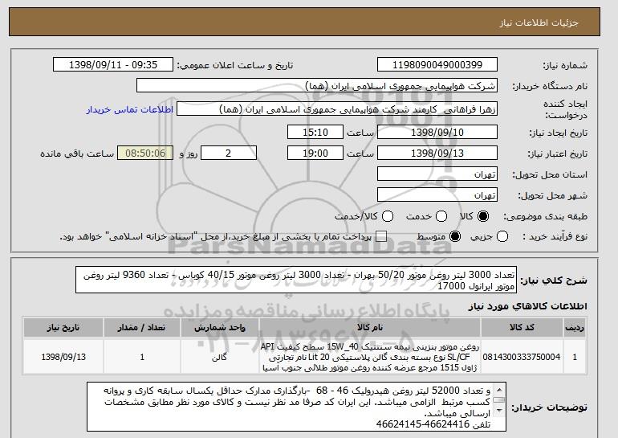This screenshot has height=438, width=618.
Task: Click the جزئیات اطلاعات نیاز page header
Action: point(539,23)
